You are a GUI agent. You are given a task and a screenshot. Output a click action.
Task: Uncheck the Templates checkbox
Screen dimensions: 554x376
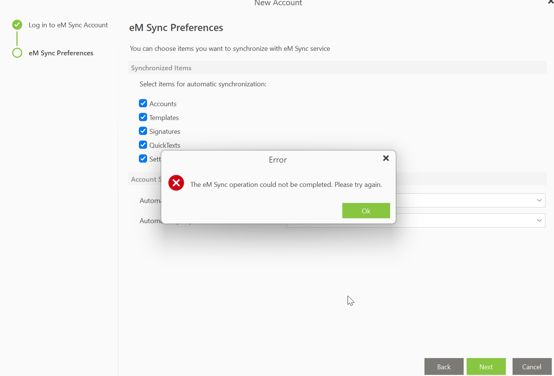tap(143, 117)
